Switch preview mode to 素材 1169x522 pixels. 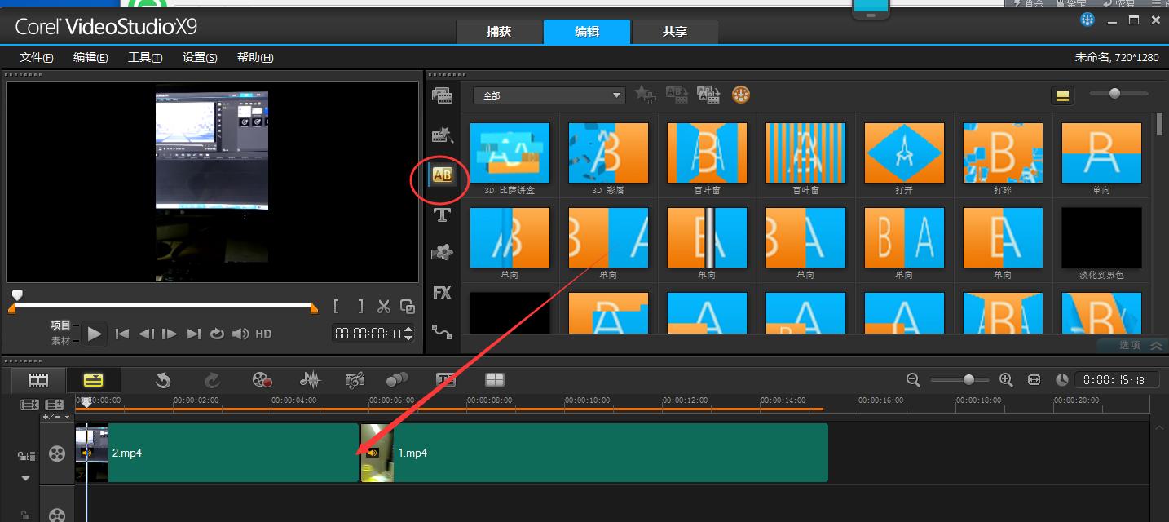60,341
